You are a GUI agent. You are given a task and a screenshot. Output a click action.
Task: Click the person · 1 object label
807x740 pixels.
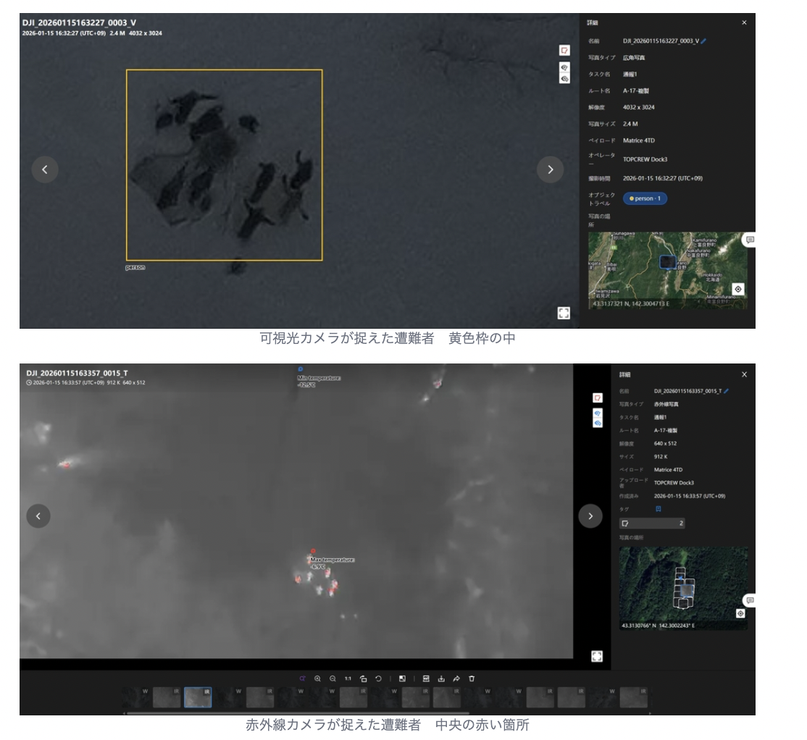point(645,198)
